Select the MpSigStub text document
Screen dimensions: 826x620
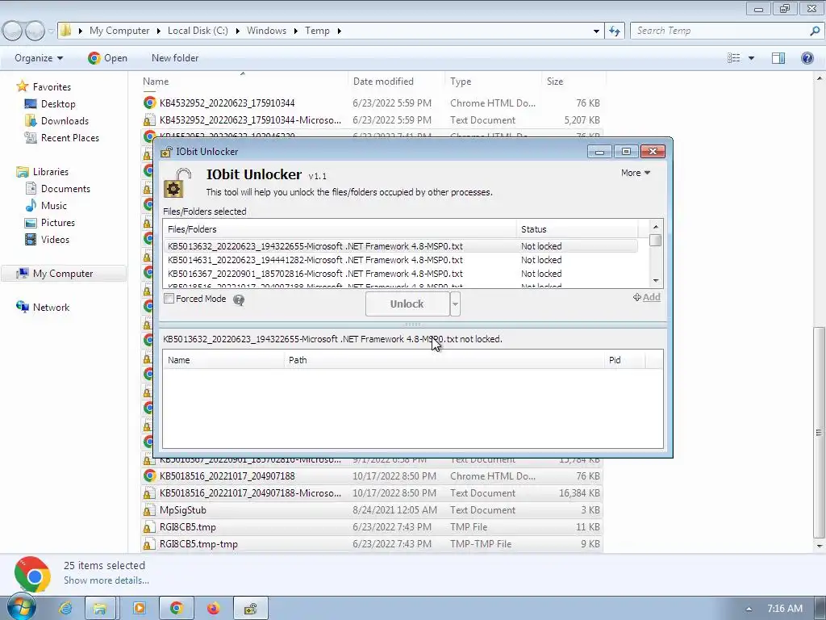click(x=371, y=510)
